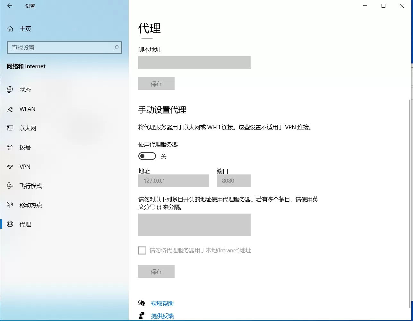Click the 端口 field showing 8080
Image resolution: width=413 pixels, height=321 pixels.
(x=234, y=181)
